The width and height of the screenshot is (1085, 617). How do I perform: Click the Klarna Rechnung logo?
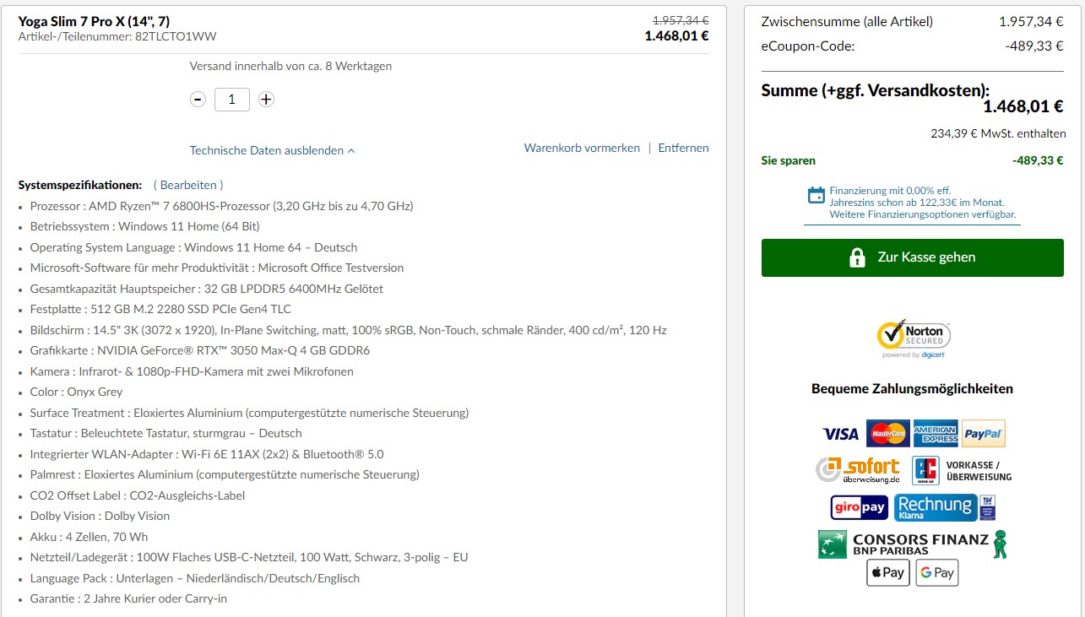[x=945, y=507]
